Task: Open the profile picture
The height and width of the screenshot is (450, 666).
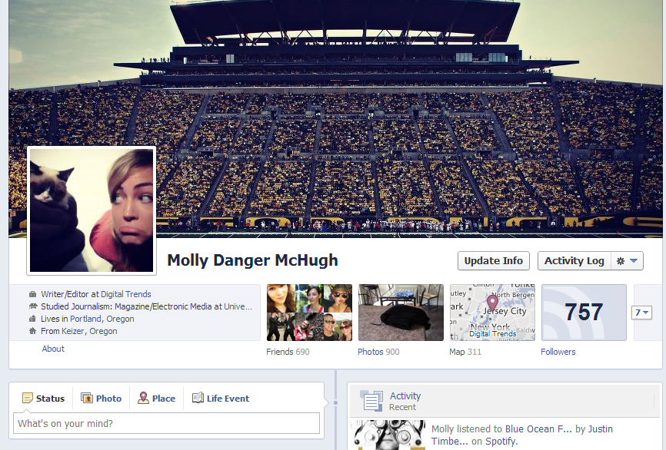Action: 92,210
